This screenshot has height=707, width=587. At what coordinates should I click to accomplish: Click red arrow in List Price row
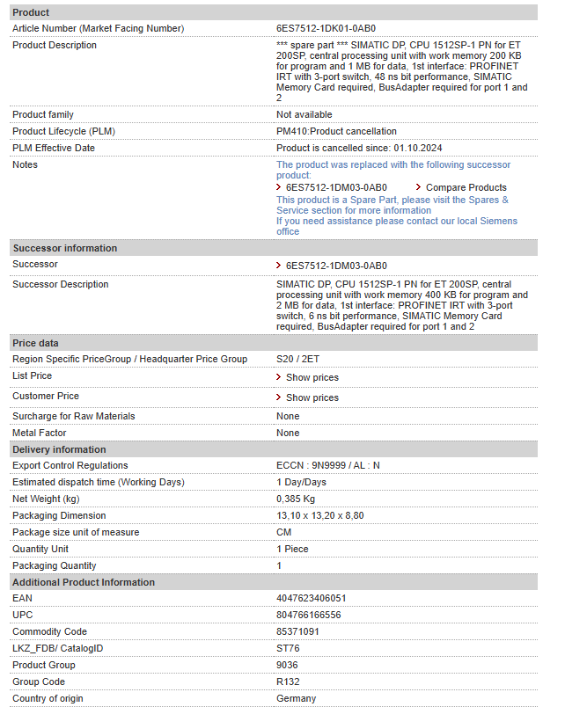(280, 377)
